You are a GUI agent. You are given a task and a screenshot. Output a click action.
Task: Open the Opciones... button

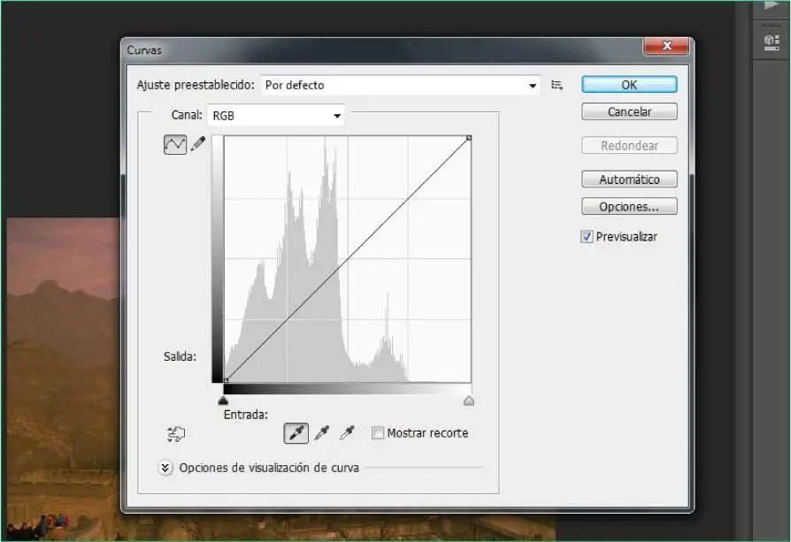point(629,207)
